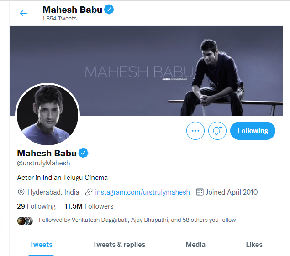Click the location pin icon near Hyderabad
The height and width of the screenshot is (256, 290).
coord(21,192)
